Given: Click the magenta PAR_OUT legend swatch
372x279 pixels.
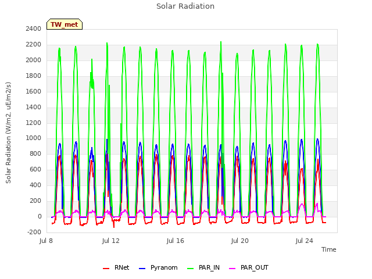Looking at the screenshot, I should point(233,269).
